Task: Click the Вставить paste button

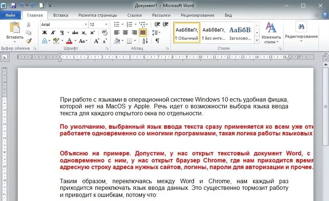Action: click(x=15, y=32)
